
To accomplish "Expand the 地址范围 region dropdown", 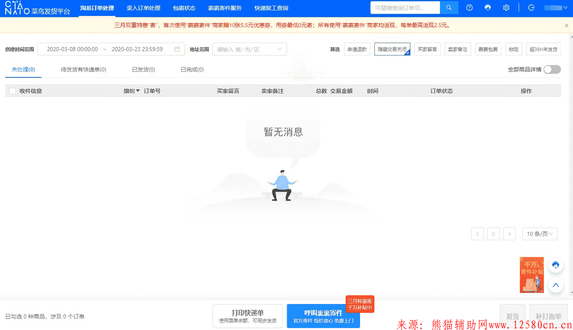I will 249,49.
